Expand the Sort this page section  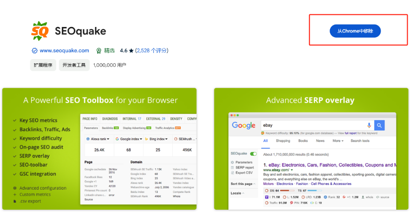pos(243,184)
